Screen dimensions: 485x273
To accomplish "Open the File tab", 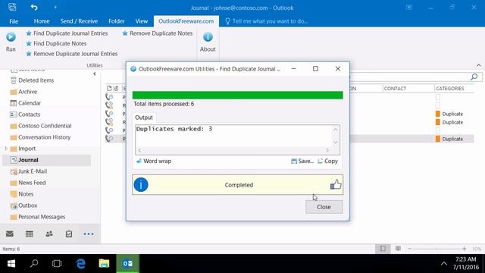I will tap(14, 21).
